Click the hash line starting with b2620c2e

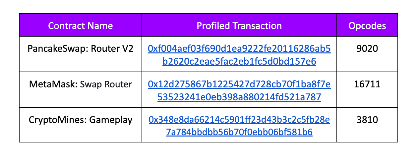click(x=239, y=61)
